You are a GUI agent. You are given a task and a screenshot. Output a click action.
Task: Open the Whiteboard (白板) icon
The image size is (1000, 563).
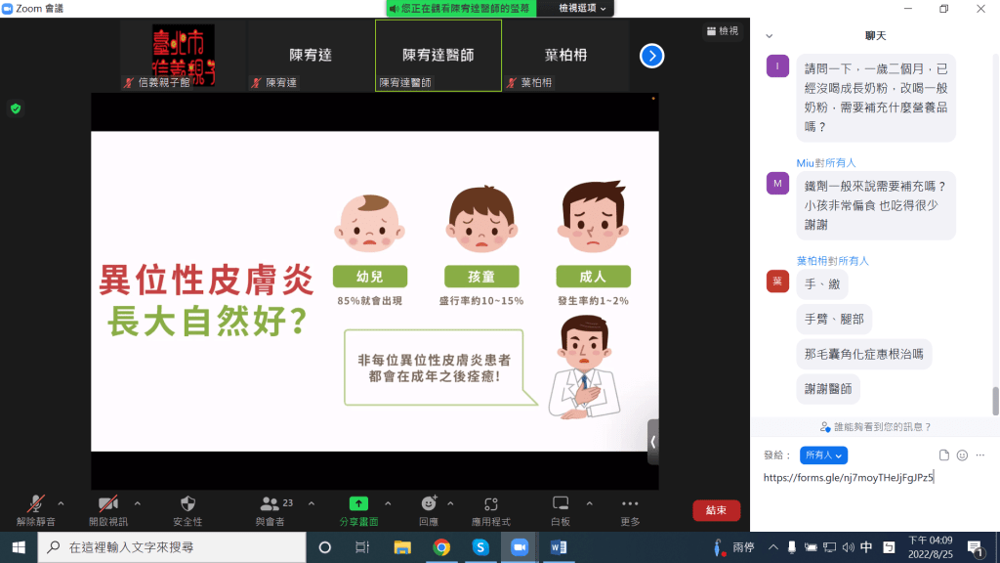(561, 504)
